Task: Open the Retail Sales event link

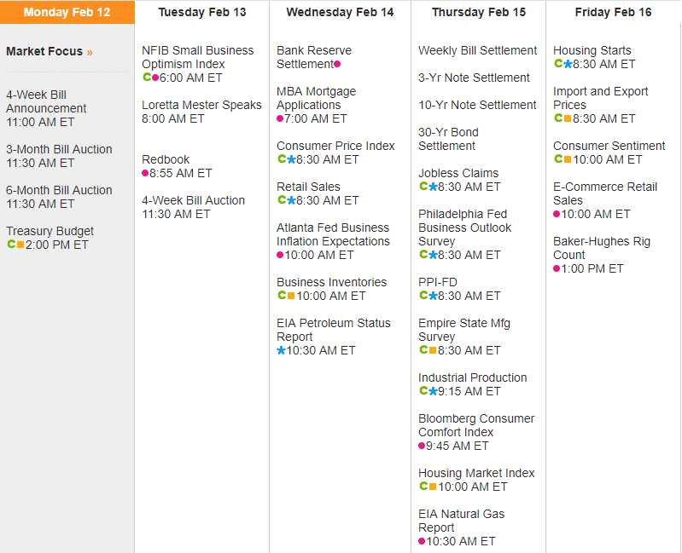Action: coord(308,187)
